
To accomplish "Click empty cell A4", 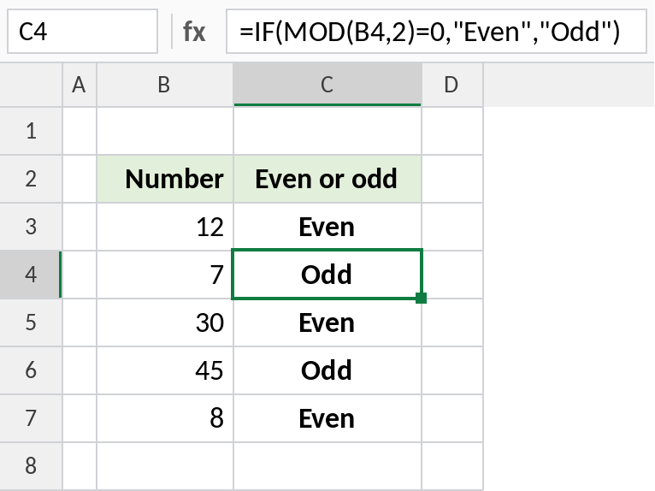I will [80, 275].
